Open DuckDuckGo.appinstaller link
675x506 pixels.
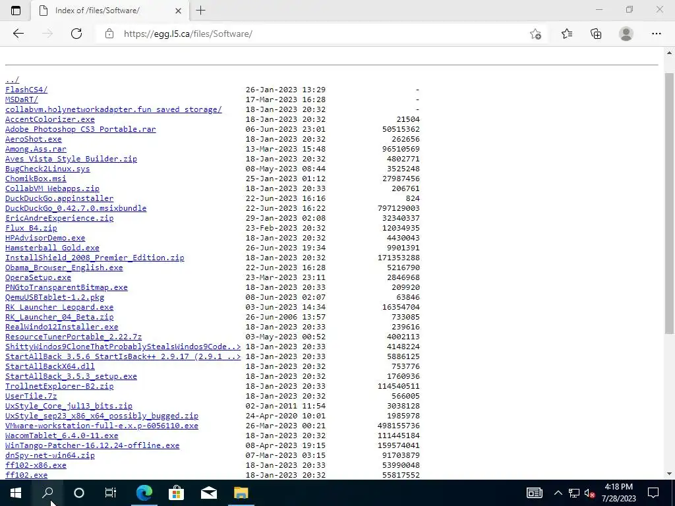click(x=59, y=198)
